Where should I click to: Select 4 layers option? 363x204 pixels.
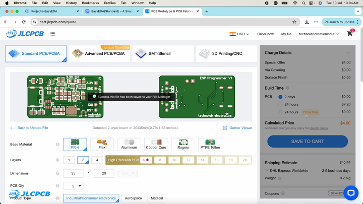(97, 160)
